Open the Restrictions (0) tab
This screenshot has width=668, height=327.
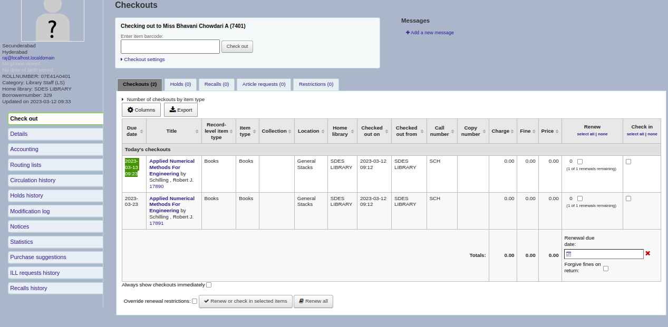click(316, 84)
